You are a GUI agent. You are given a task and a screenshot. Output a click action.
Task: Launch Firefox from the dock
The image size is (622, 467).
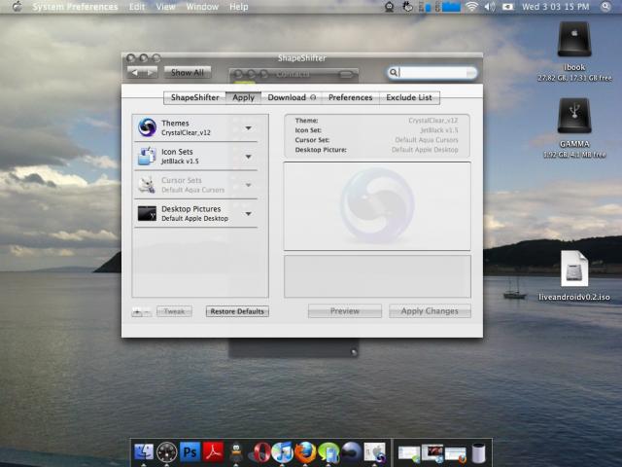click(x=305, y=452)
